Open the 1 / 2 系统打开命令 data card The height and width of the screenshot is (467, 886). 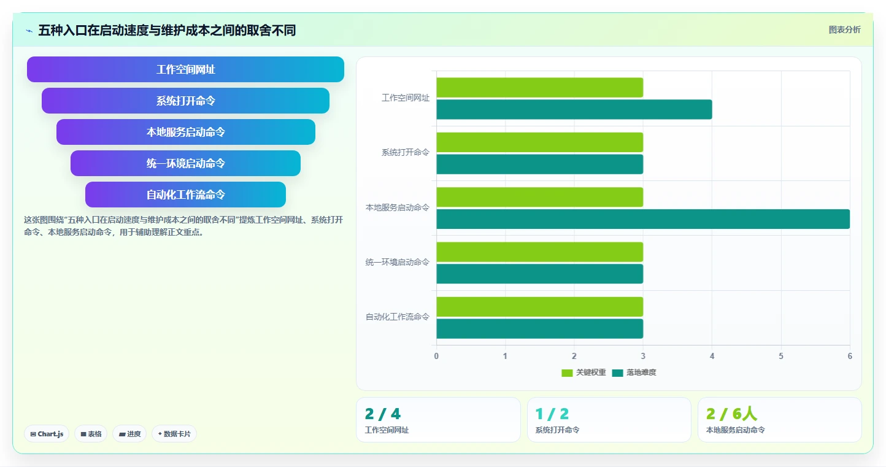coord(609,420)
